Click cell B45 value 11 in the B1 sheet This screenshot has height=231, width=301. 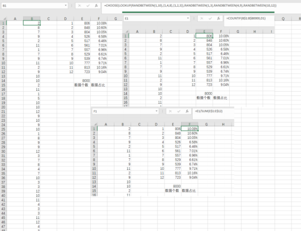point(32,217)
